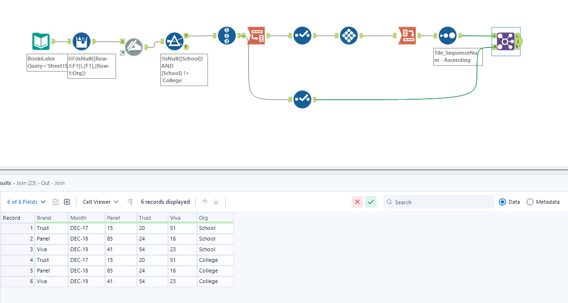
Task: Select the Record ID tool
Action: tap(227, 35)
